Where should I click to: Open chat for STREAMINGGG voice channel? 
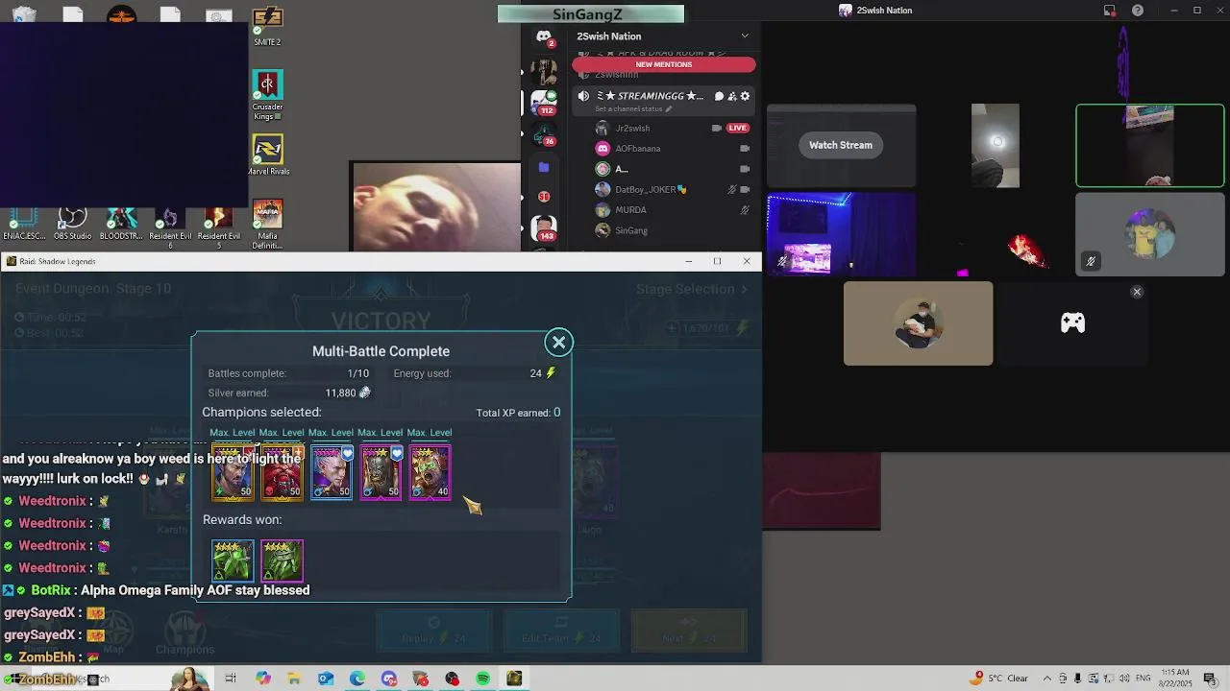719,96
